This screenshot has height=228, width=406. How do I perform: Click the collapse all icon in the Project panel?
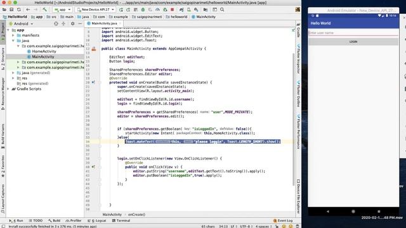click(x=63, y=23)
